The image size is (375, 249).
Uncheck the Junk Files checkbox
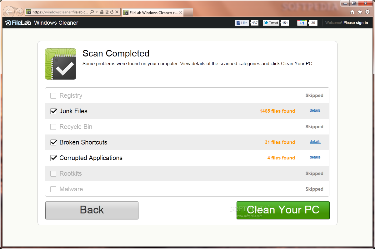coord(53,111)
